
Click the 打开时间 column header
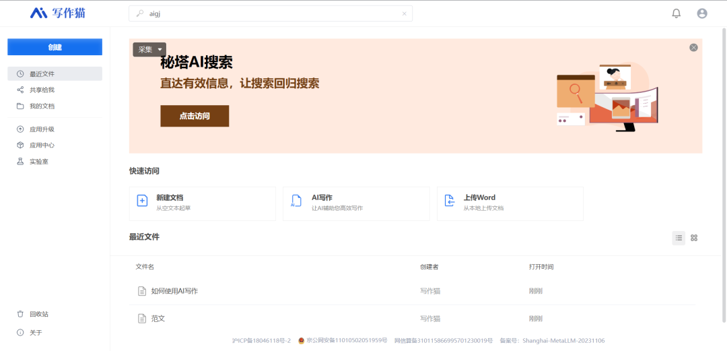[x=541, y=267]
